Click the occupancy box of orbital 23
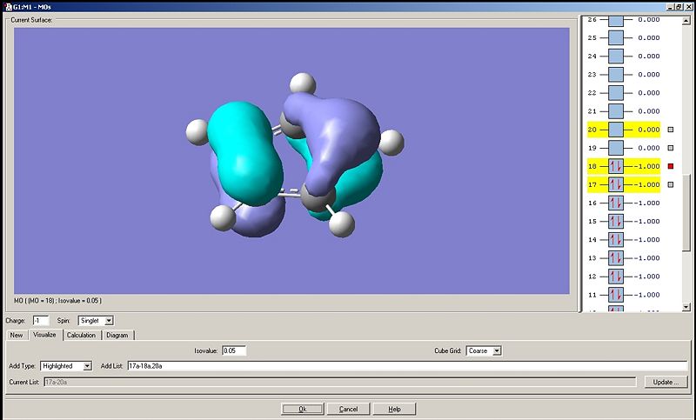Screen dimensions: 696x420 click(x=615, y=75)
